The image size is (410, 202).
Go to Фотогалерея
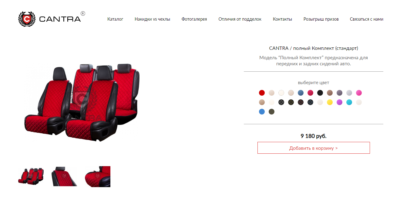click(194, 19)
